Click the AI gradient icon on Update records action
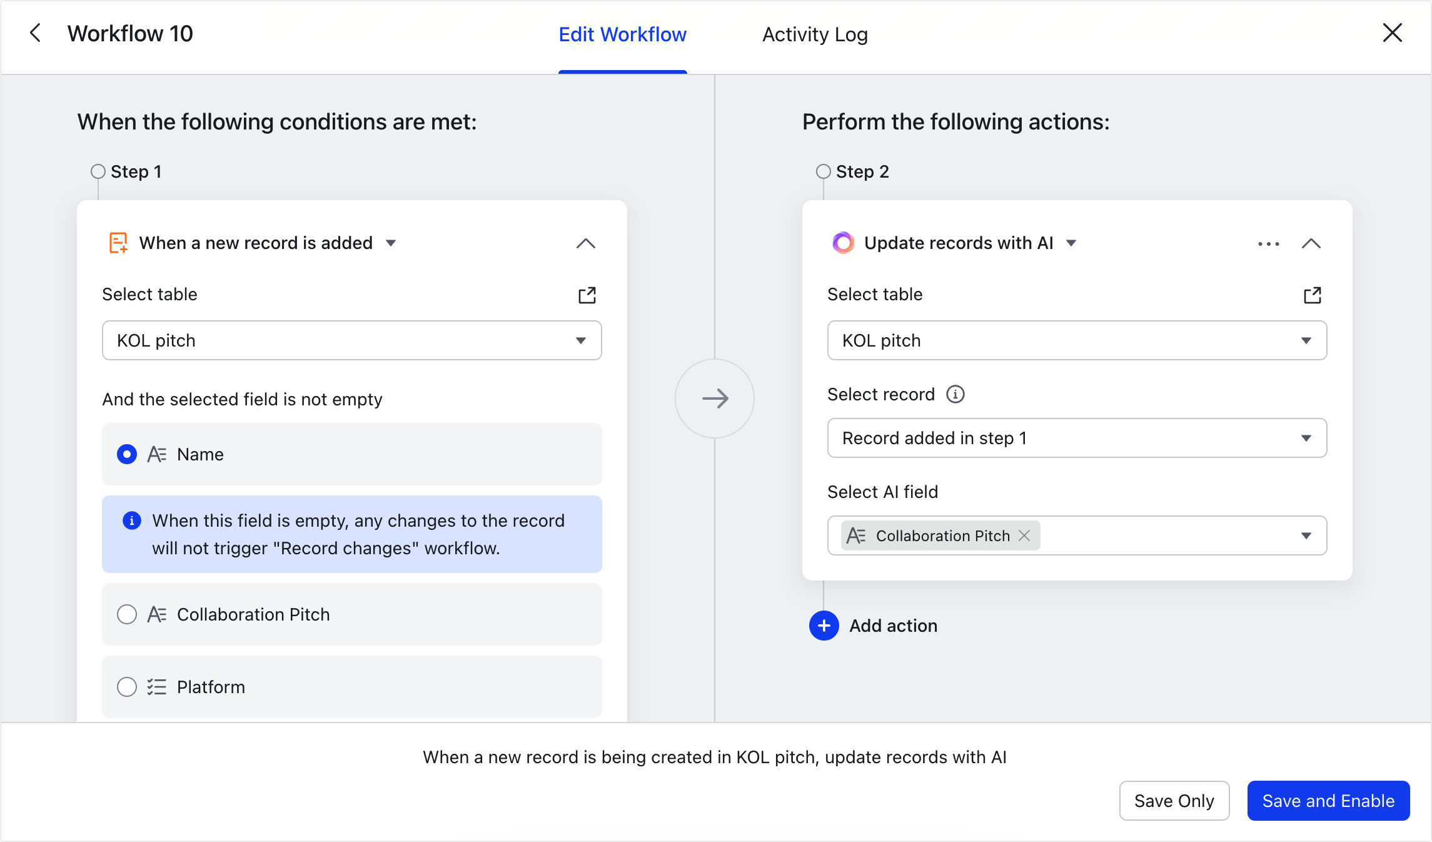This screenshot has height=842, width=1432. [x=842, y=243]
